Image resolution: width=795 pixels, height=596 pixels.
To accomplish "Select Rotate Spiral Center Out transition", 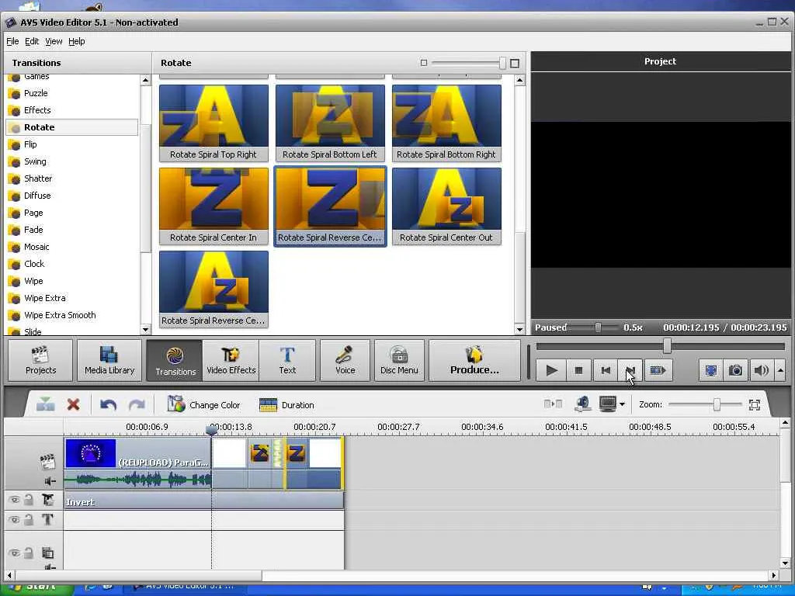I will [x=446, y=206].
